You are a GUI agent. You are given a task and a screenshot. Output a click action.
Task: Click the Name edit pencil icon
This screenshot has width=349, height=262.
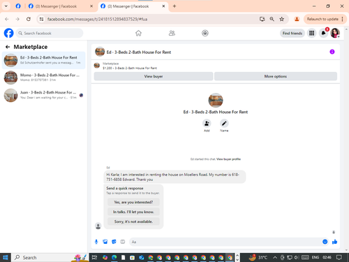pyautogui.click(x=224, y=124)
